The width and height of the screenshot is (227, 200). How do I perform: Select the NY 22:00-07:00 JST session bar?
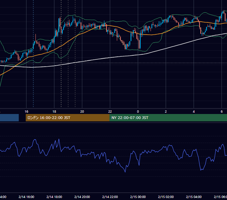(x=168, y=118)
